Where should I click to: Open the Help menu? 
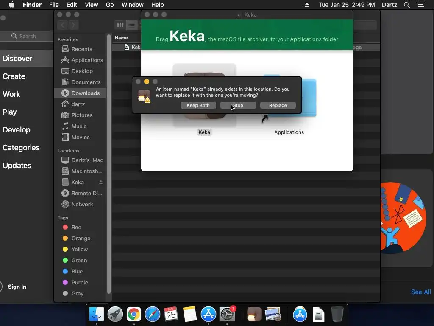pos(158,5)
